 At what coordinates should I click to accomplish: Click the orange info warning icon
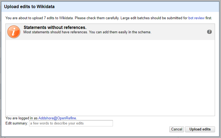pos(14,32)
